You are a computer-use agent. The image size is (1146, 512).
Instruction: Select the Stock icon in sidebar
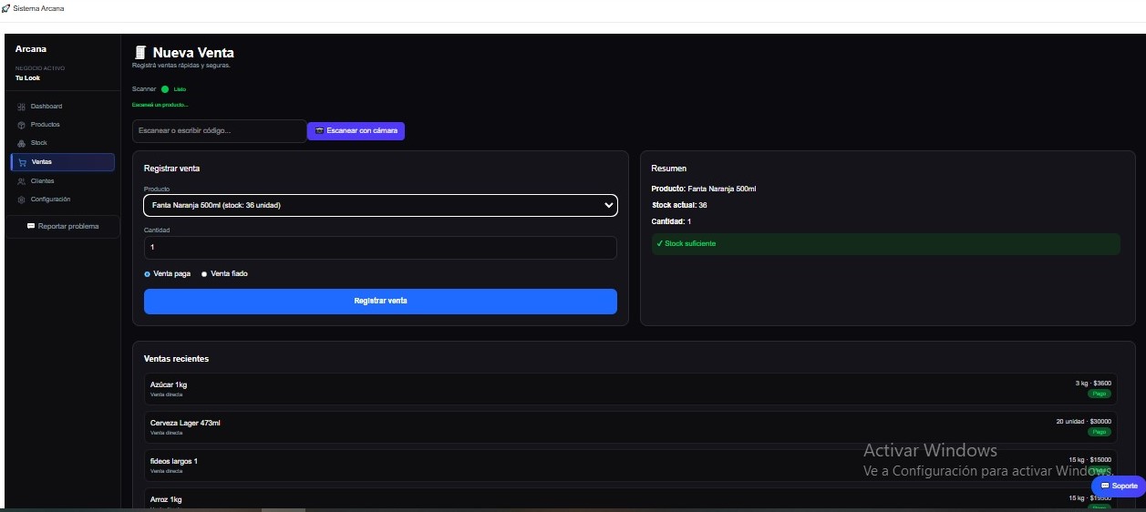[x=22, y=143]
